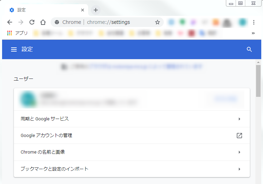Open the アプリ apps shortcut

17,33
